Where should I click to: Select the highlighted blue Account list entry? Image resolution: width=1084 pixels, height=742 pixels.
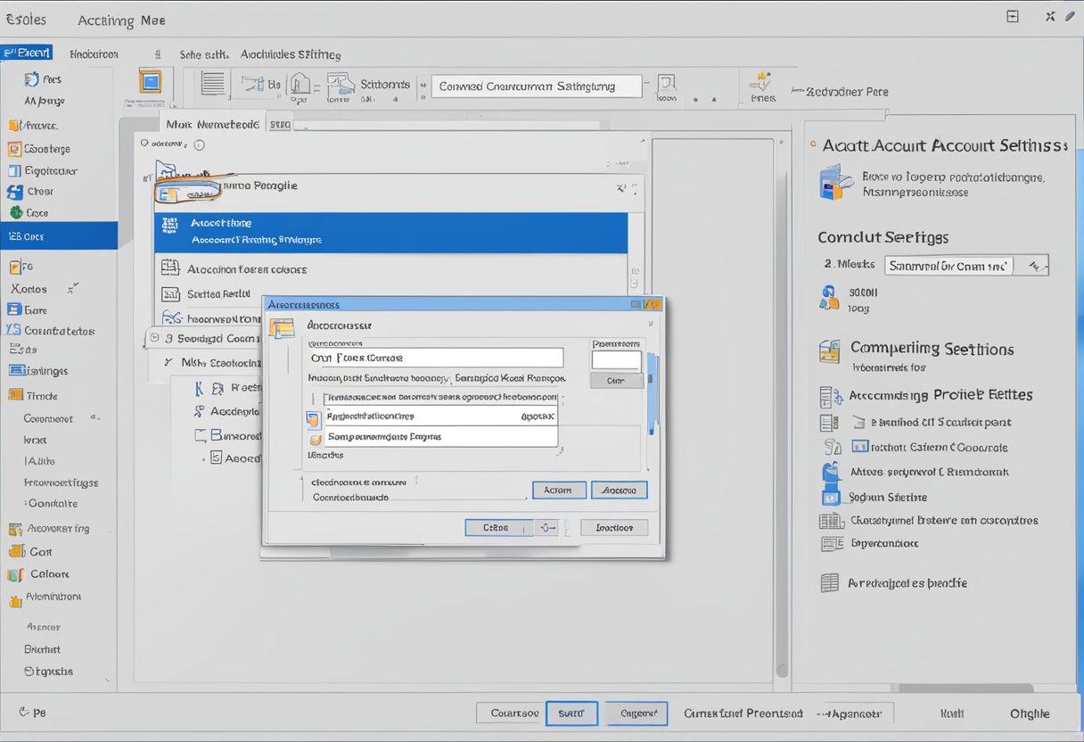pyautogui.click(x=390, y=232)
